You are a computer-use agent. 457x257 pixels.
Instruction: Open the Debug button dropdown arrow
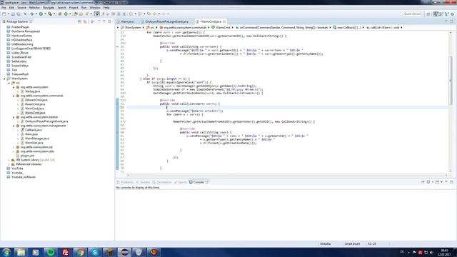(36, 14)
